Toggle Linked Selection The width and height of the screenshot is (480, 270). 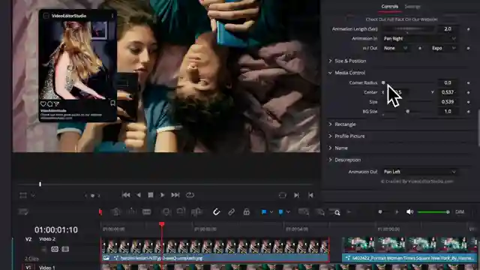click(232, 211)
